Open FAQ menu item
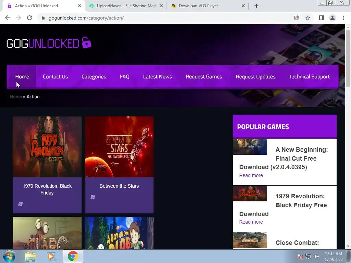This screenshot has height=263, width=351. [x=125, y=77]
